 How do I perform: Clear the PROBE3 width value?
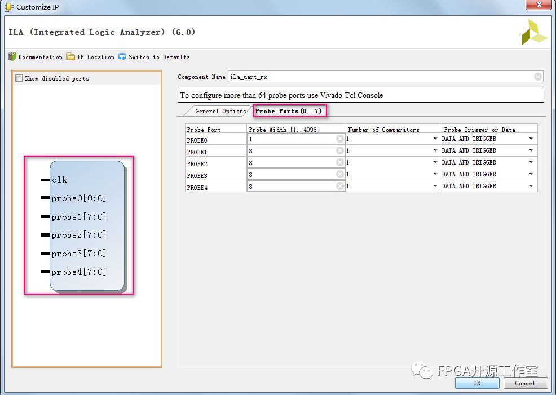coord(339,174)
